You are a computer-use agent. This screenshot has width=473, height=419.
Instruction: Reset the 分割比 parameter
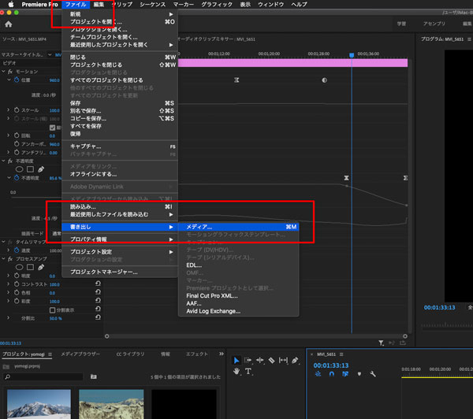(x=98, y=317)
